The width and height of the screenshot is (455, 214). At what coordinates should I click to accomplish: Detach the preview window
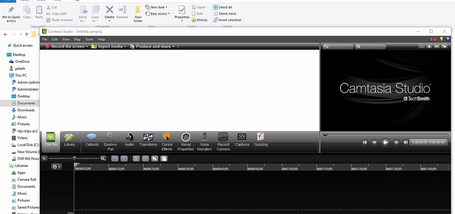click(444, 46)
